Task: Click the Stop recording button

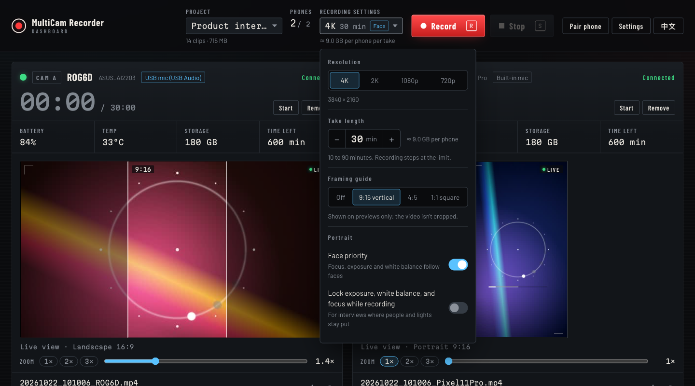Action: pos(522,26)
